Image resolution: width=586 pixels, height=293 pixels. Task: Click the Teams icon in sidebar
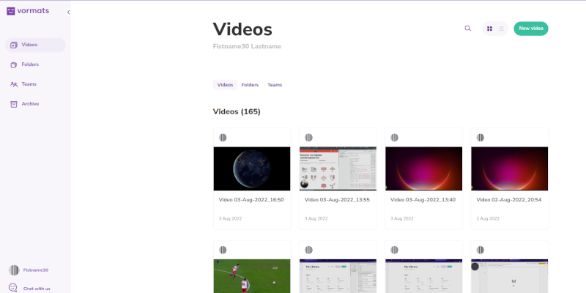click(x=14, y=84)
